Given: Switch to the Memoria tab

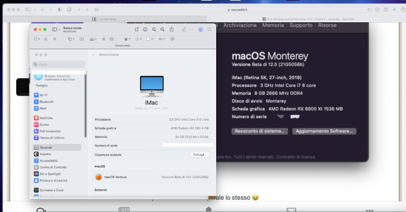Looking at the screenshot, I should click(273, 25).
